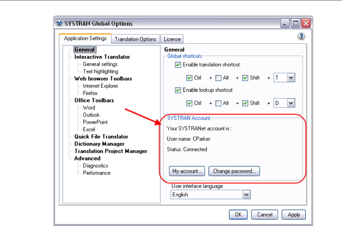Select Performance tree item
Viewport: 342px width, 226px height.
click(96, 173)
